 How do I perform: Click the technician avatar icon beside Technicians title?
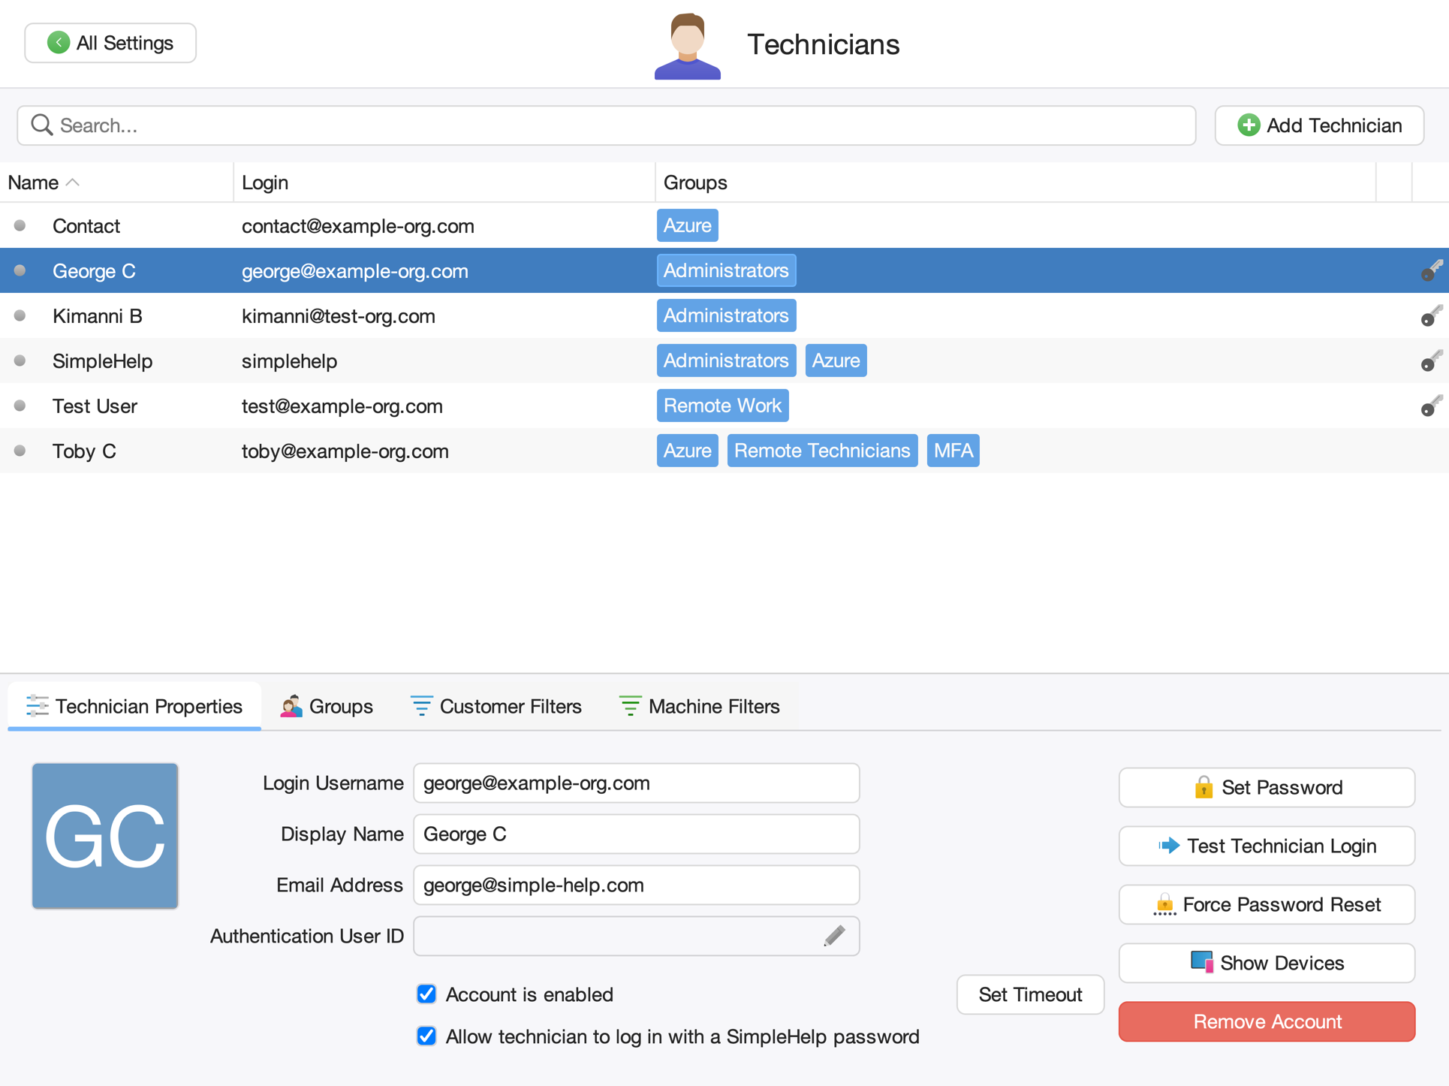687,46
